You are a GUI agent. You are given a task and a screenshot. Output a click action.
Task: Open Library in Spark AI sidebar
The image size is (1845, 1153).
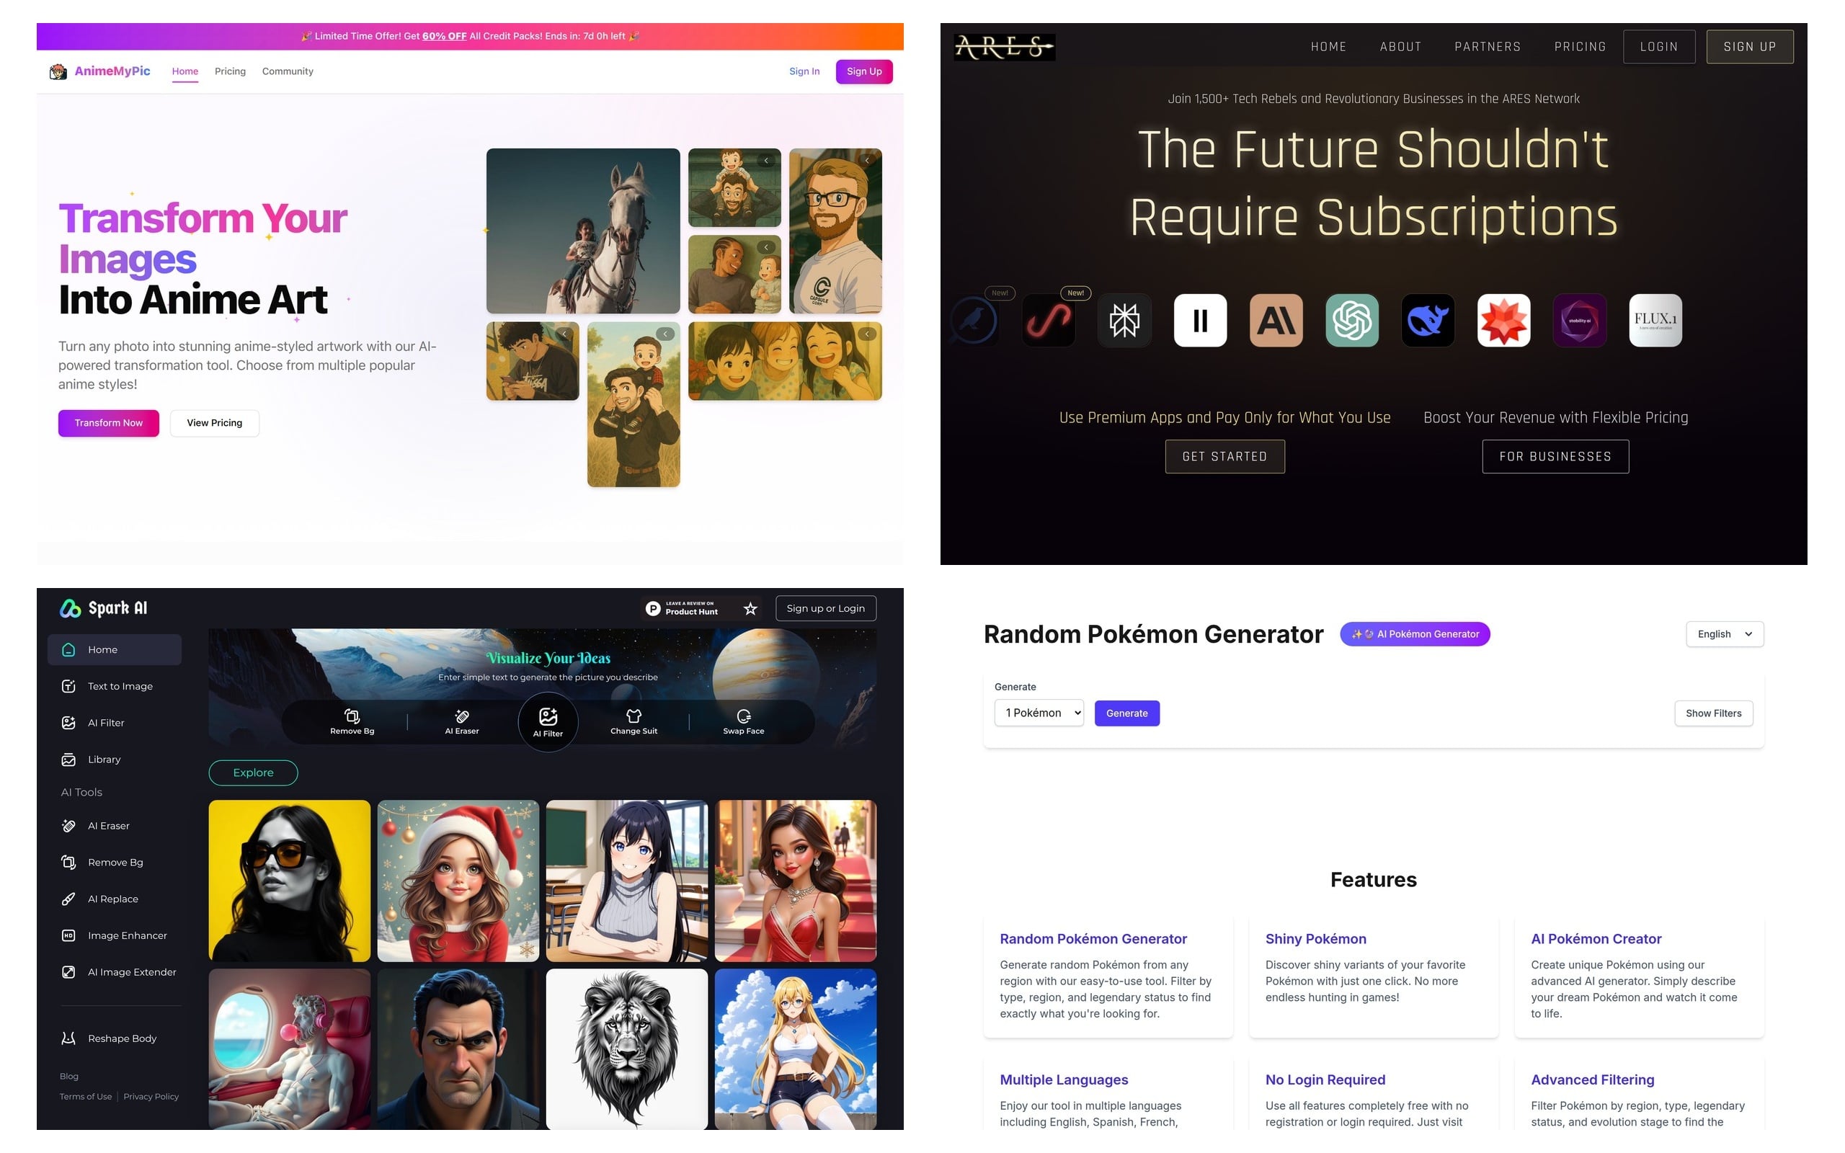[115, 760]
